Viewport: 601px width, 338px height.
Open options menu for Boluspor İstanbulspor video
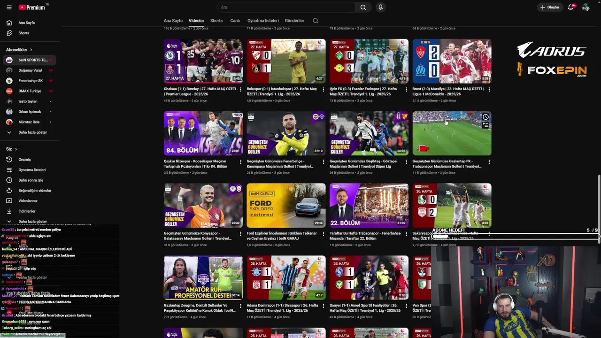(324, 89)
